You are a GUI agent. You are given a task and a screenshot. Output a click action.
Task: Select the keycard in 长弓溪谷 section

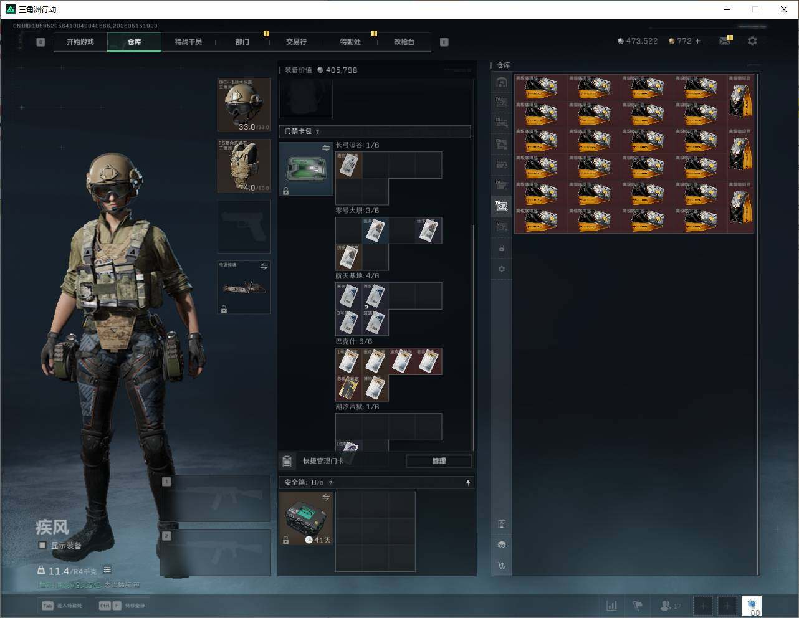[349, 165]
